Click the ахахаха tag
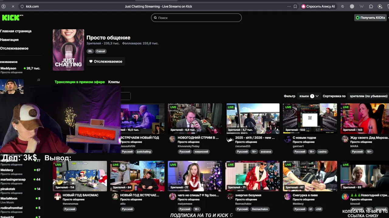 266,152
